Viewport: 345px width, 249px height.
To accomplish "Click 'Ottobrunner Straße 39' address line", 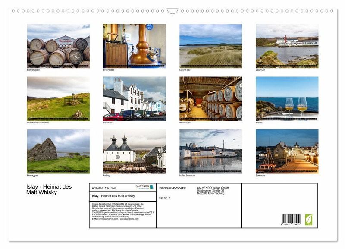I will click(210, 191).
